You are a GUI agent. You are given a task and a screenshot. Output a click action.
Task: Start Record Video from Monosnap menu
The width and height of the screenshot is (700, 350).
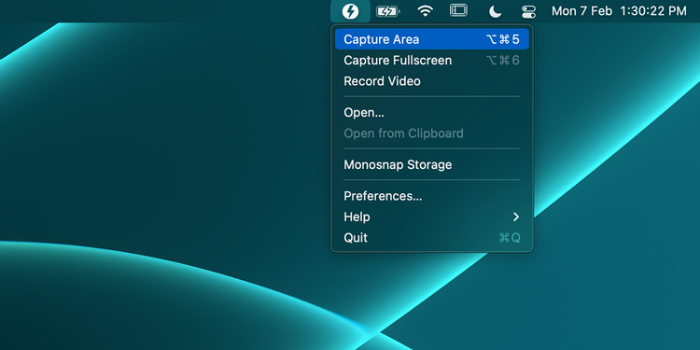[432, 81]
